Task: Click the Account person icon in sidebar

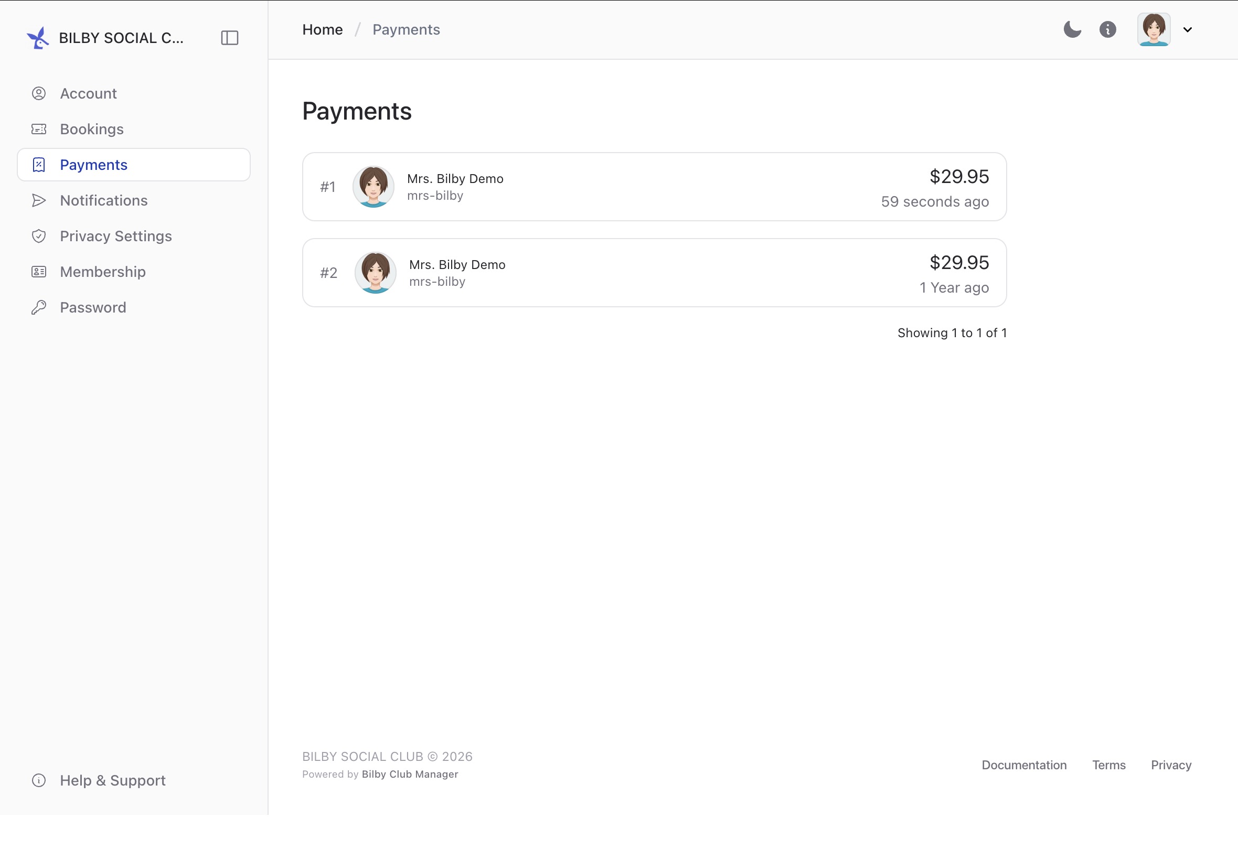Action: (39, 93)
